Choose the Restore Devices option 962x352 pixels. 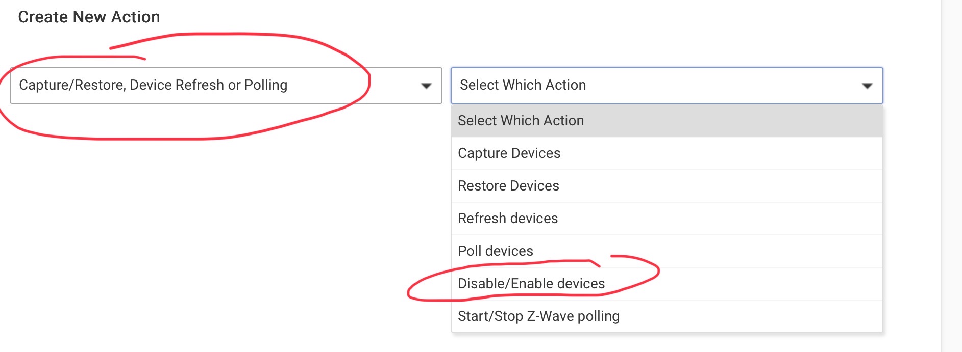pos(667,186)
